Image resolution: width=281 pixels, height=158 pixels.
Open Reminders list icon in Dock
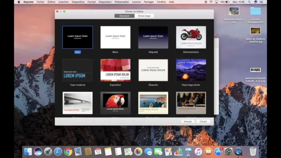coord(118,152)
